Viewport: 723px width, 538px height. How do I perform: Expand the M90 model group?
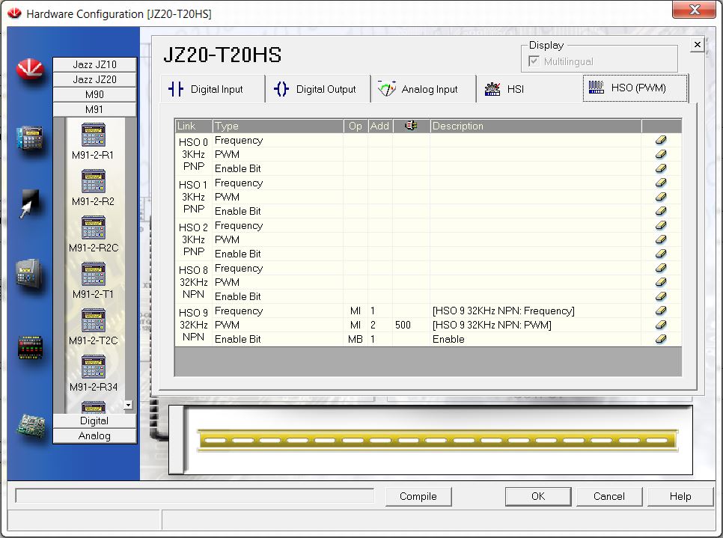pos(94,94)
